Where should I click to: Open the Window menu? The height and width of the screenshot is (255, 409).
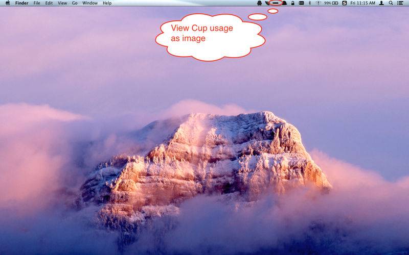[90, 3]
